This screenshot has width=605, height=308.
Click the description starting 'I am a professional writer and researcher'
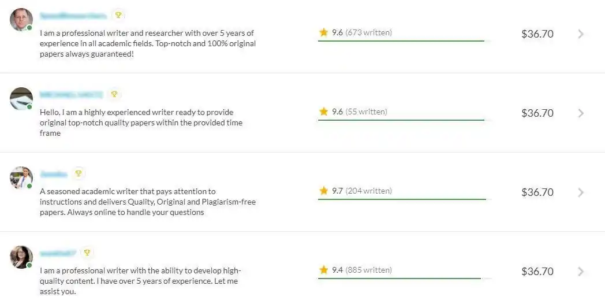pyautogui.click(x=148, y=43)
